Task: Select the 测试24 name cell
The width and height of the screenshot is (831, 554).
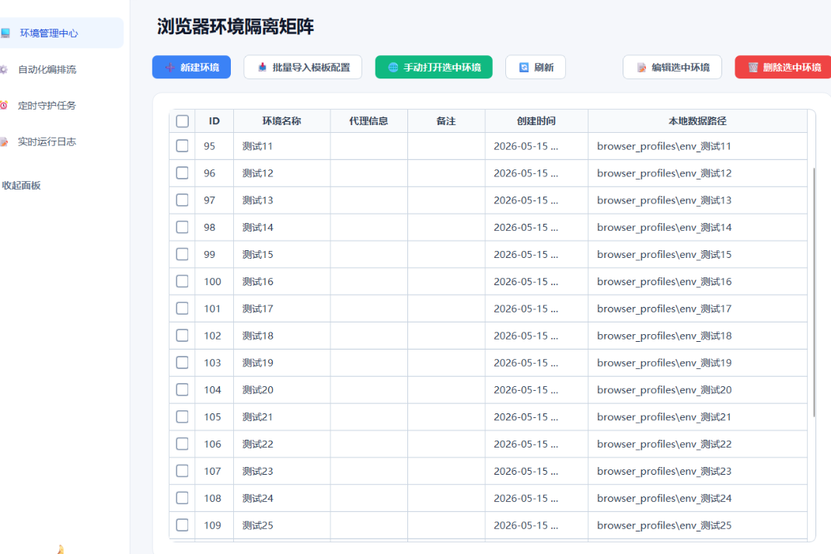Action: click(282, 498)
